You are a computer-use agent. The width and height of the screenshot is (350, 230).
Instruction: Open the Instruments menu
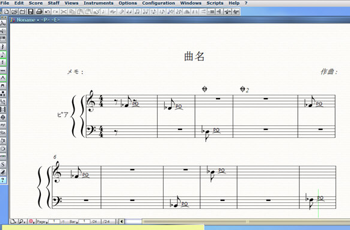coord(99,3)
